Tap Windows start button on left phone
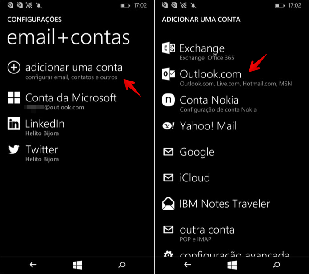The width and height of the screenshot is (309, 274). pos(77,265)
